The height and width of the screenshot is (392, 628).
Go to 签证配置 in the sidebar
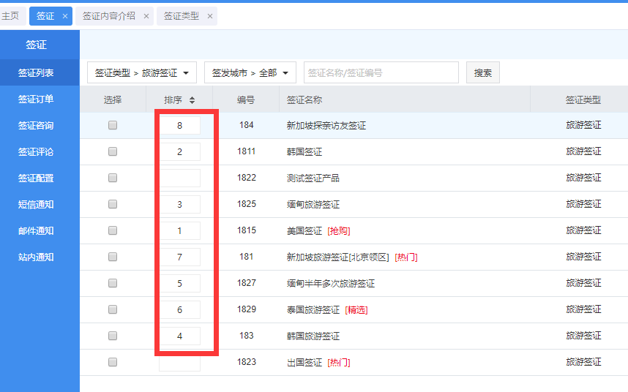[x=36, y=178]
